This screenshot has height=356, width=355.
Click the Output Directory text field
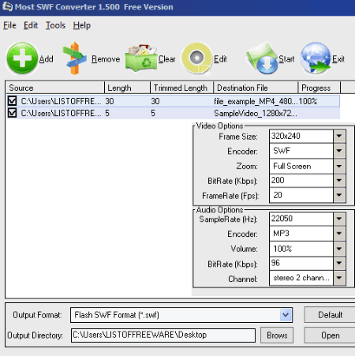pos(163,335)
